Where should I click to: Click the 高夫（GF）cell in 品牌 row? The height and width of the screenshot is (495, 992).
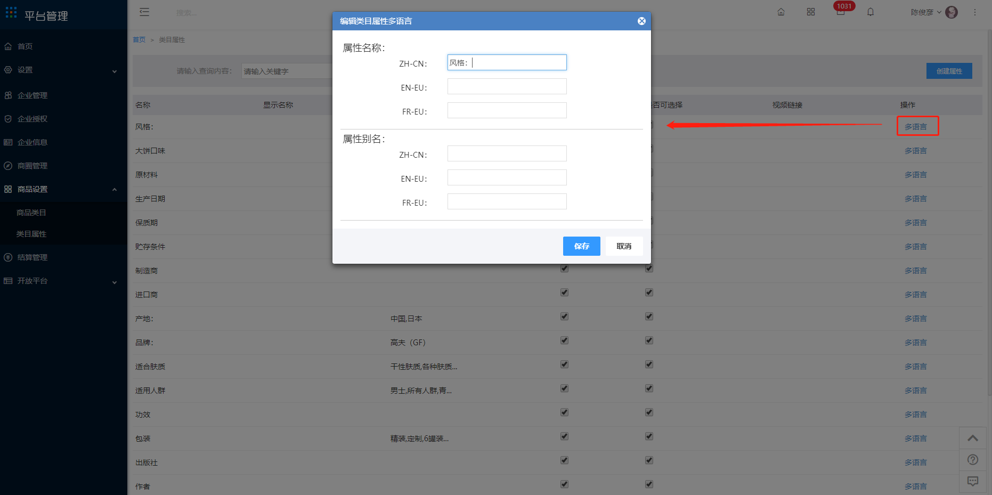pyautogui.click(x=408, y=343)
